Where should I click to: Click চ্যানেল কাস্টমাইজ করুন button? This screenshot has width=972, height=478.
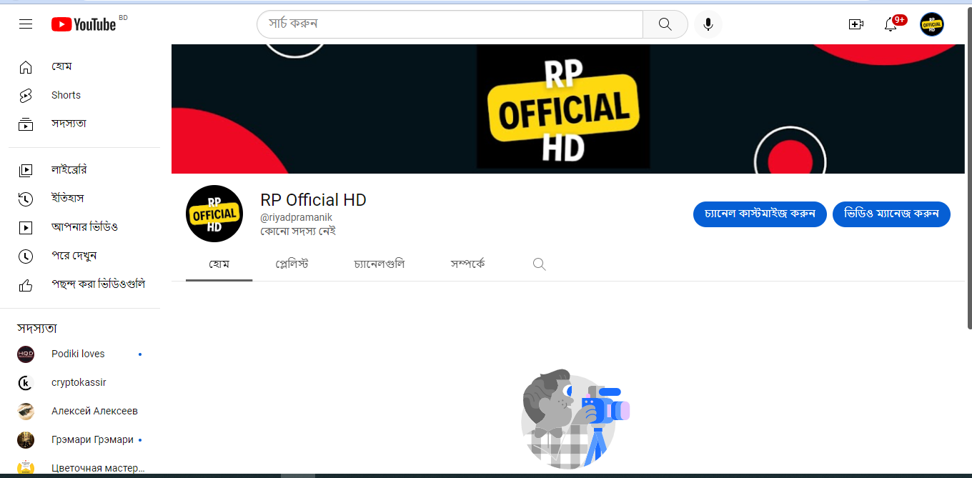pos(760,214)
